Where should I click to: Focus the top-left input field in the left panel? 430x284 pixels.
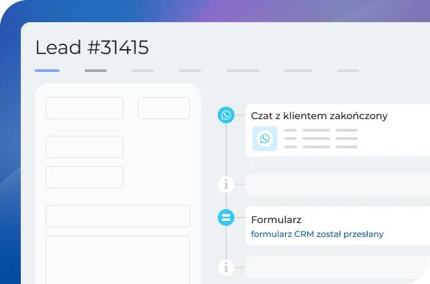[85, 108]
